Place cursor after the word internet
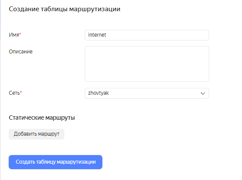The image size is (242, 180). pyautogui.click(x=106, y=35)
